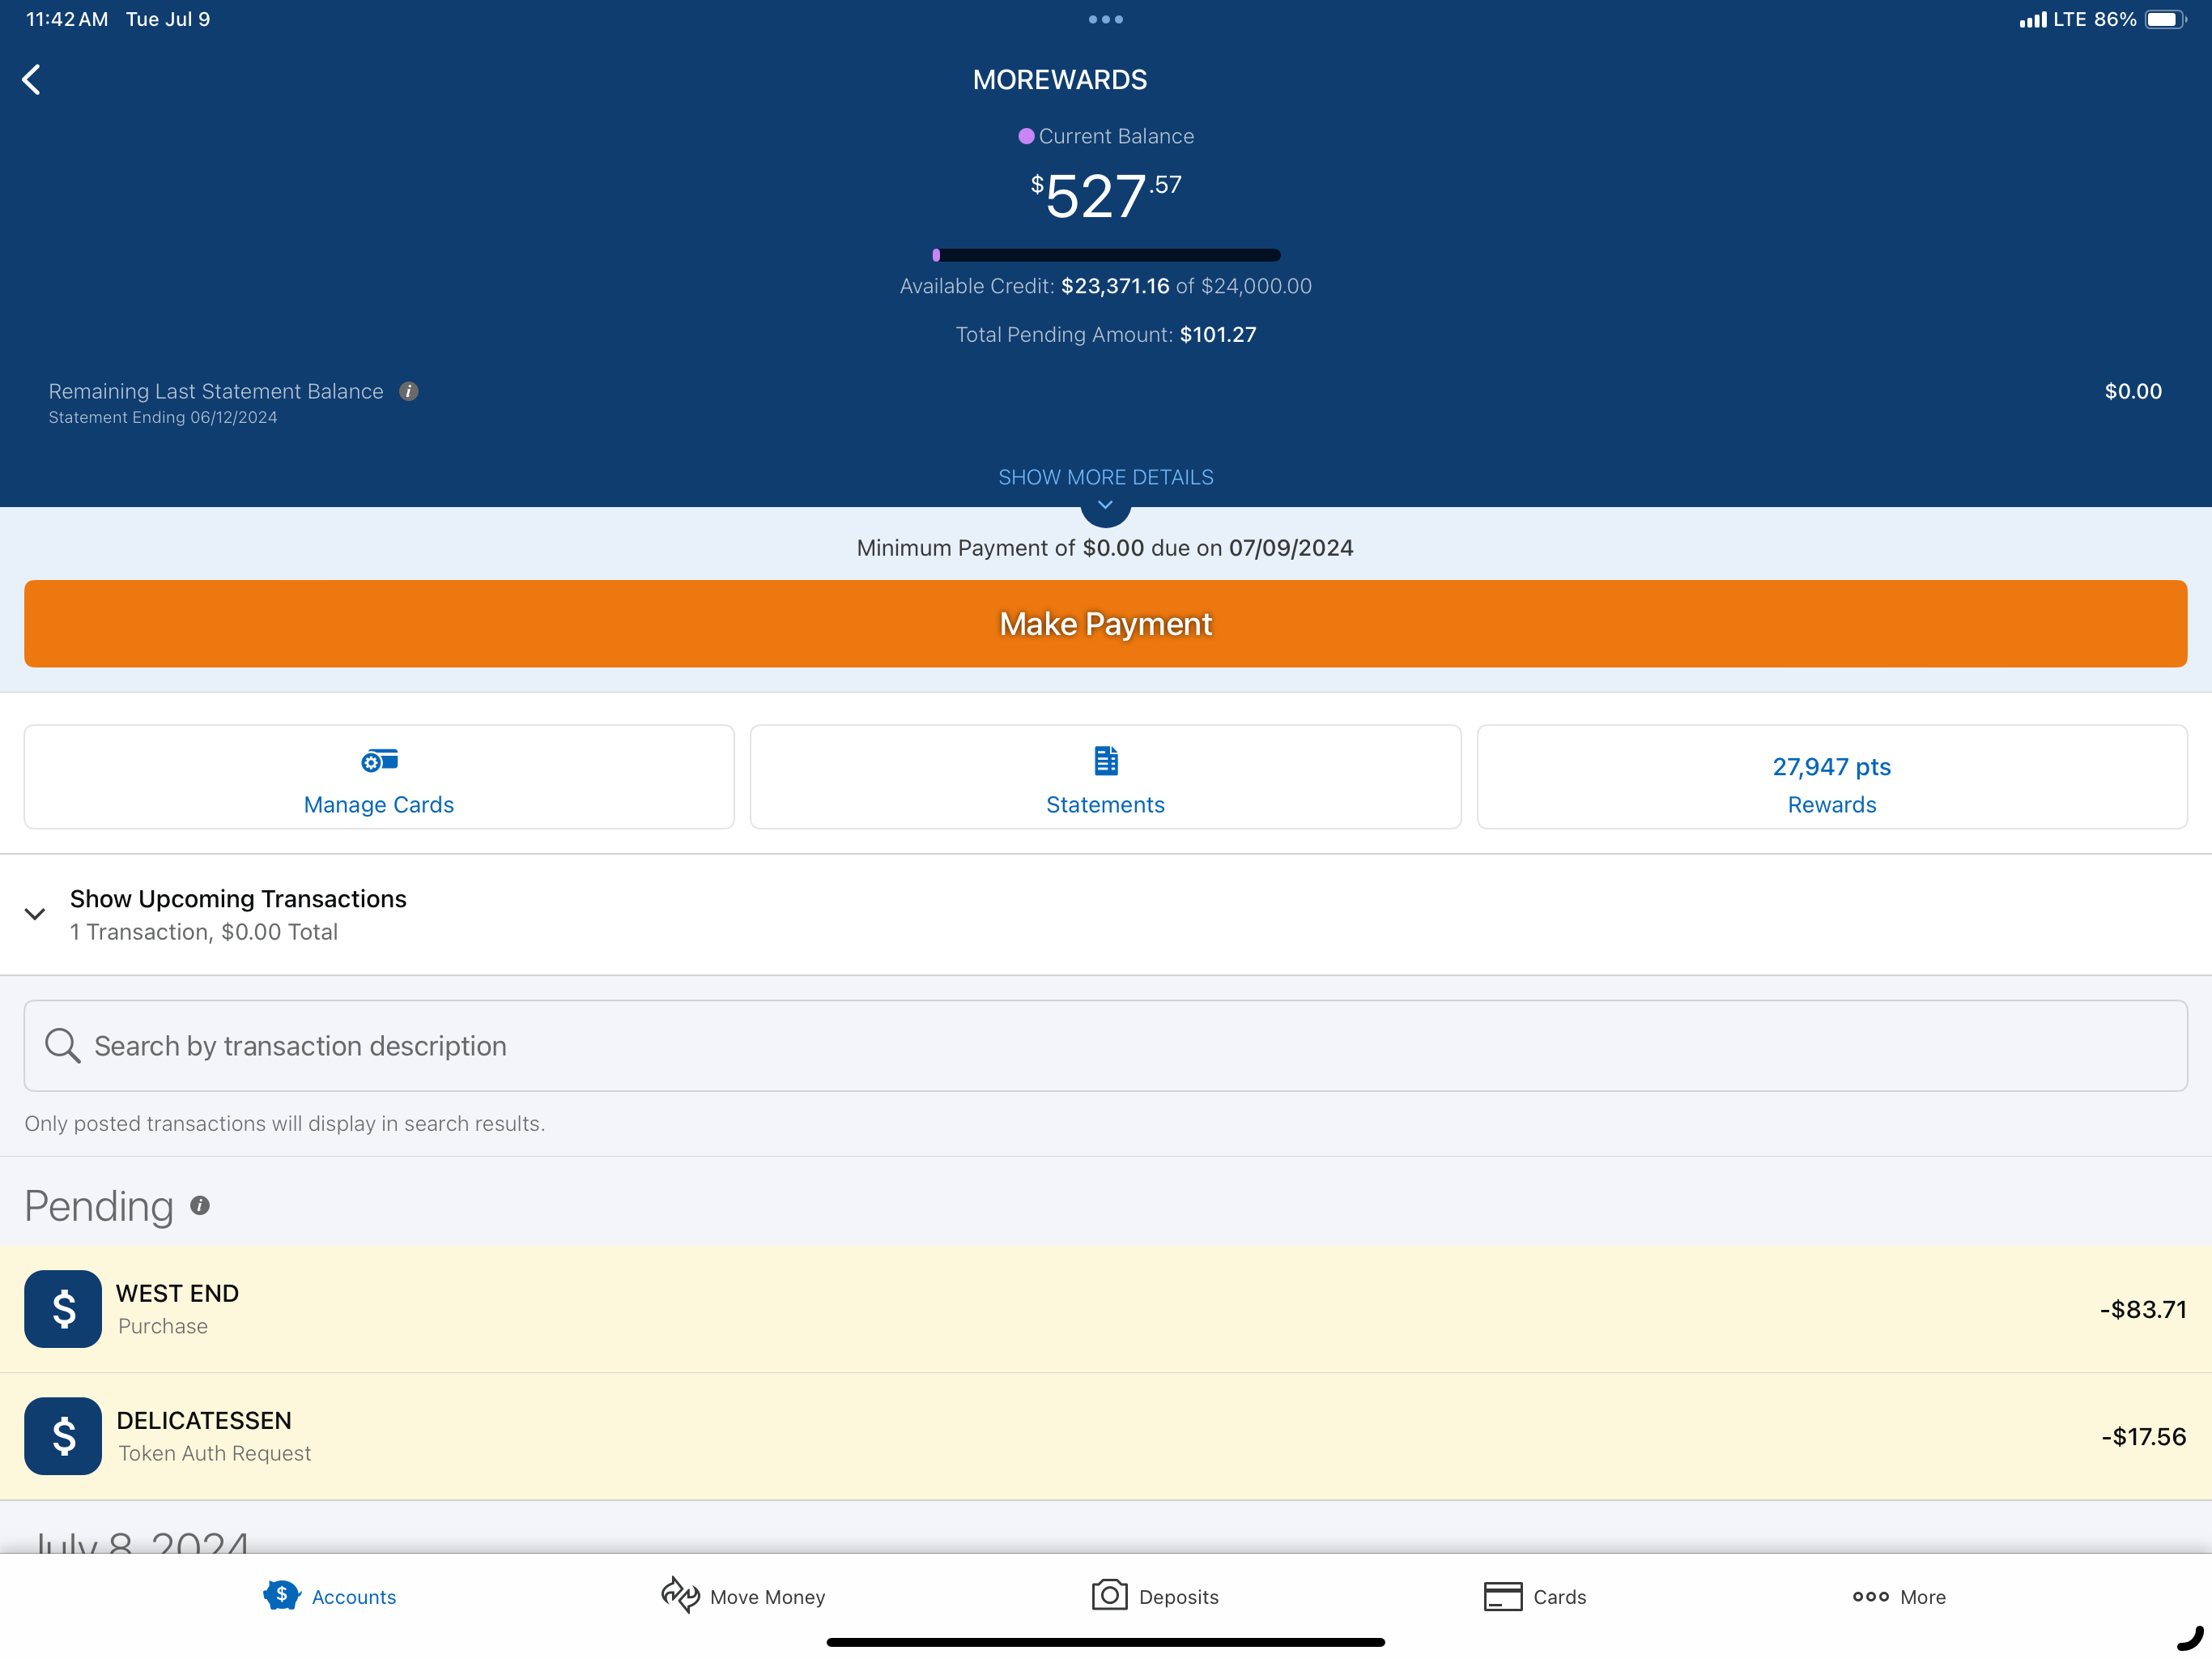Tap the Statements document icon
Viewport: 2212px width, 1659px height.
click(x=1105, y=761)
